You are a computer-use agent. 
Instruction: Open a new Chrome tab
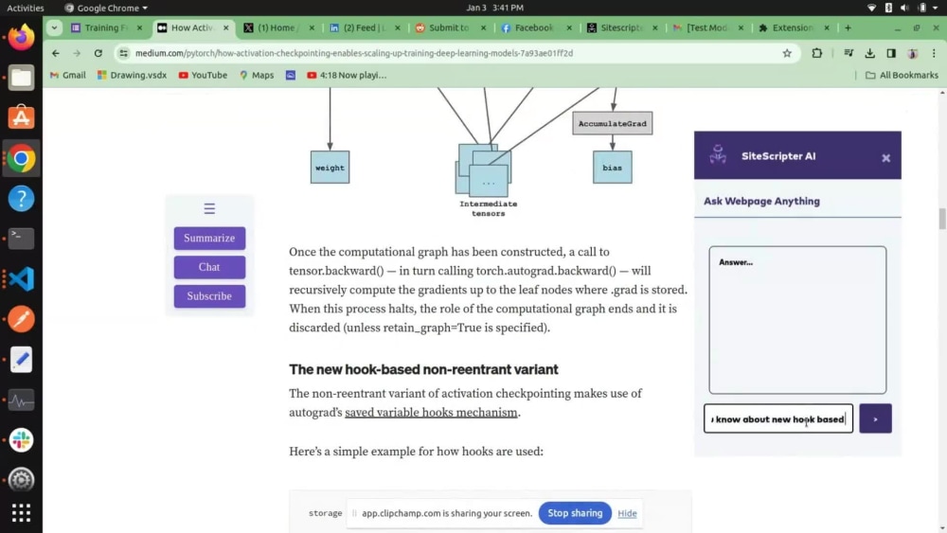(848, 27)
